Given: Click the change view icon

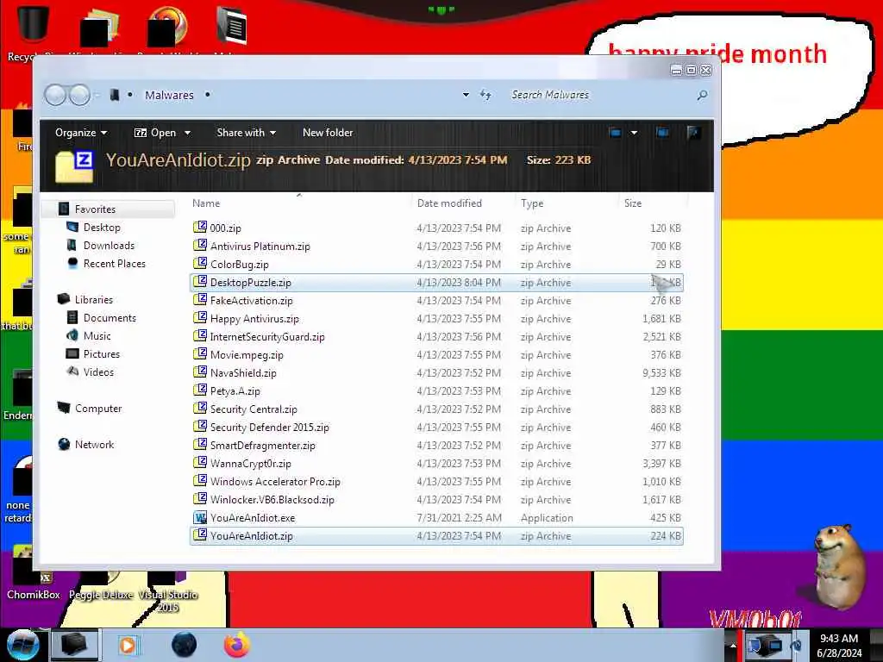Looking at the screenshot, I should [x=615, y=133].
